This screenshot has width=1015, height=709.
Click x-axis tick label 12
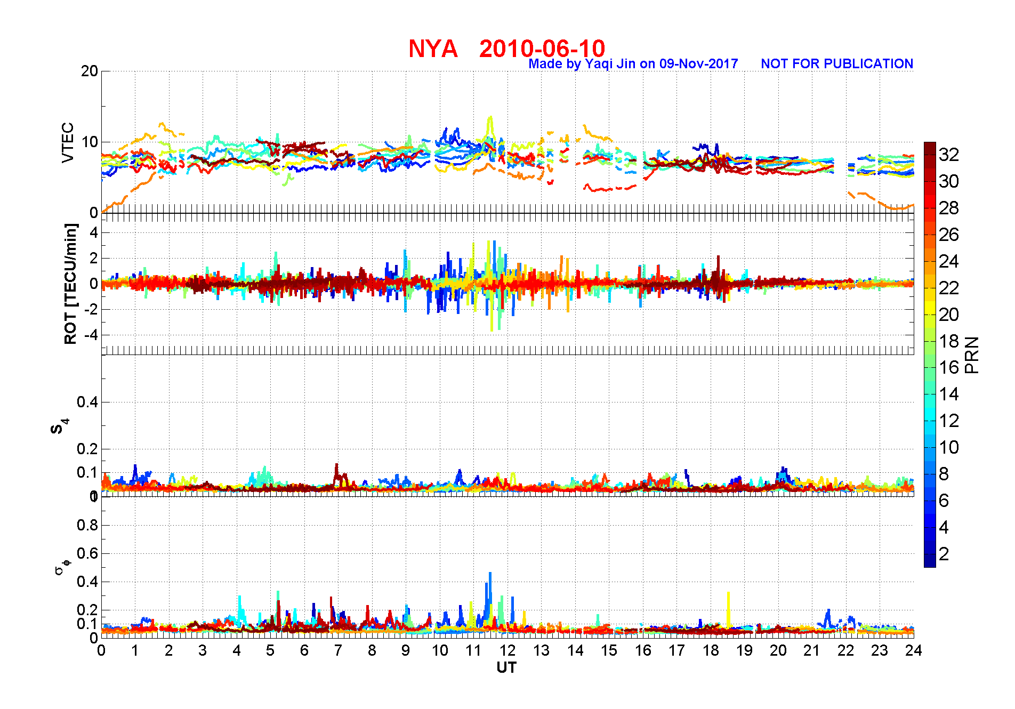point(507,650)
